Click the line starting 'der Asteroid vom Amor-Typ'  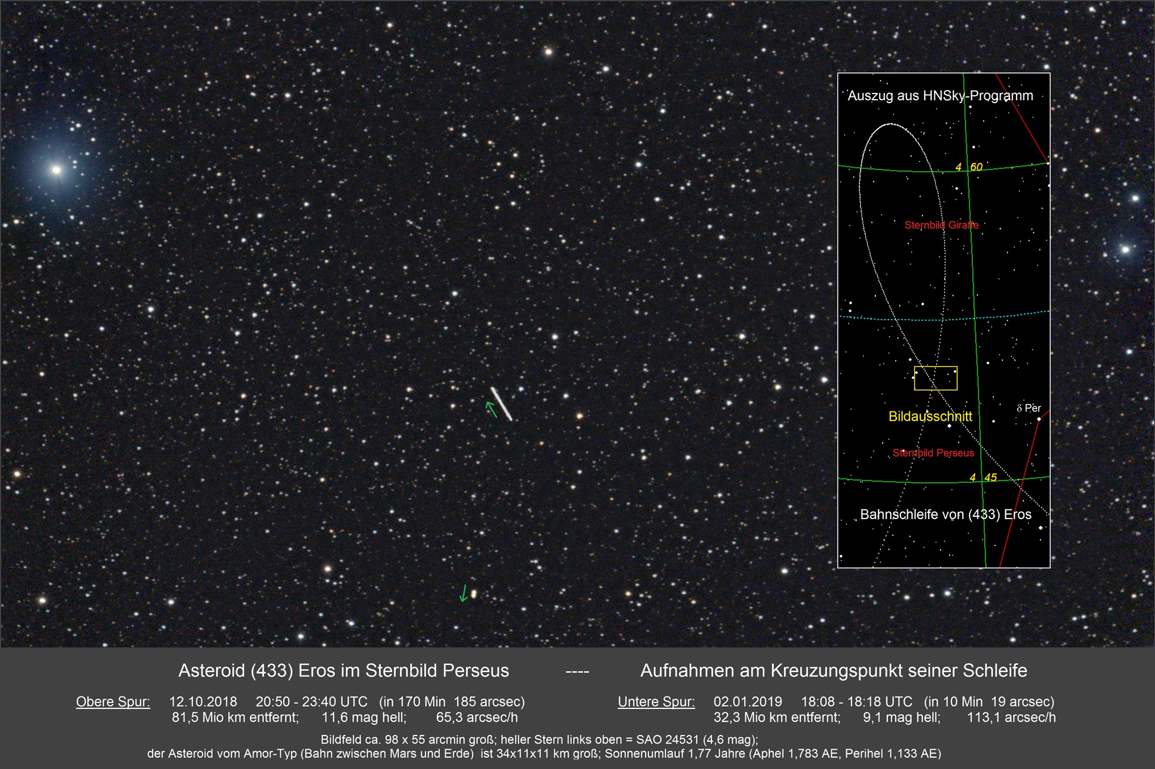pyautogui.click(x=544, y=754)
